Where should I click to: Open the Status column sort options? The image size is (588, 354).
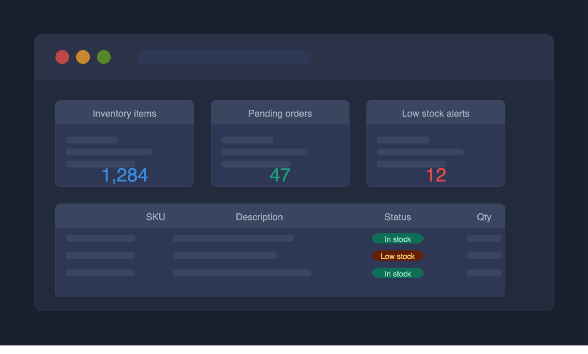398,217
